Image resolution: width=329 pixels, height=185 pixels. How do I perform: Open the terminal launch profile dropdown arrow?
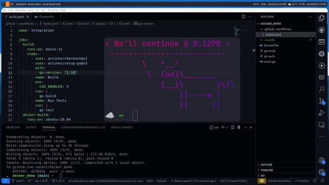coord(227,127)
